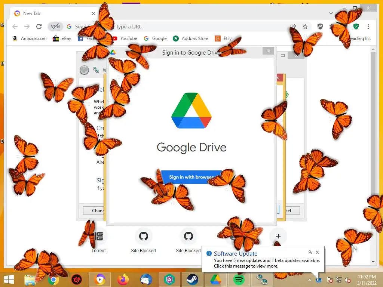Click the blue software update tray icon
This screenshot has height=287, width=383.
[319, 280]
